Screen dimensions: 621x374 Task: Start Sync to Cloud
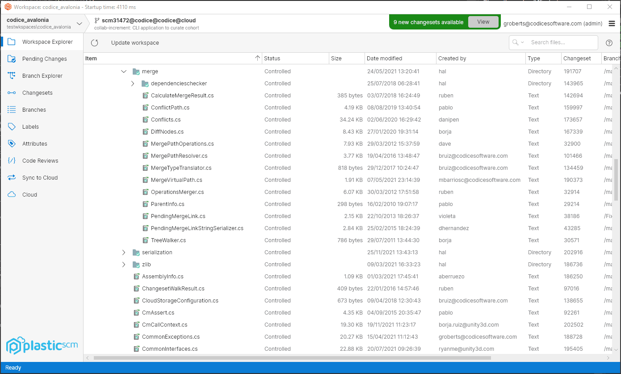pyautogui.click(x=40, y=177)
